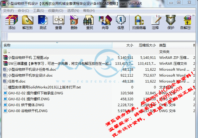Sort by 名称 column header

[x=57, y=45]
